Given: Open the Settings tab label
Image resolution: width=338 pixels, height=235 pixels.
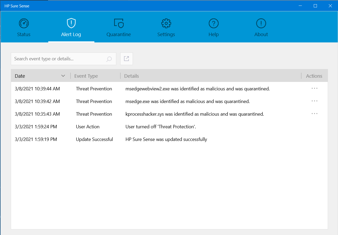Looking at the screenshot, I should tap(166, 35).
